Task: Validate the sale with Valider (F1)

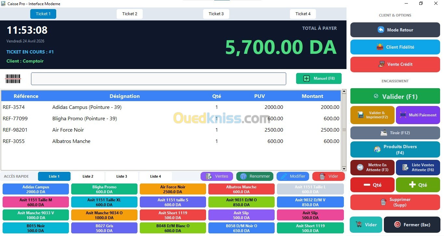Action: (395, 96)
